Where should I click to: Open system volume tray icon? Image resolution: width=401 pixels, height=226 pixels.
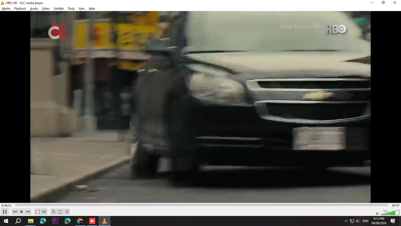(x=358, y=221)
